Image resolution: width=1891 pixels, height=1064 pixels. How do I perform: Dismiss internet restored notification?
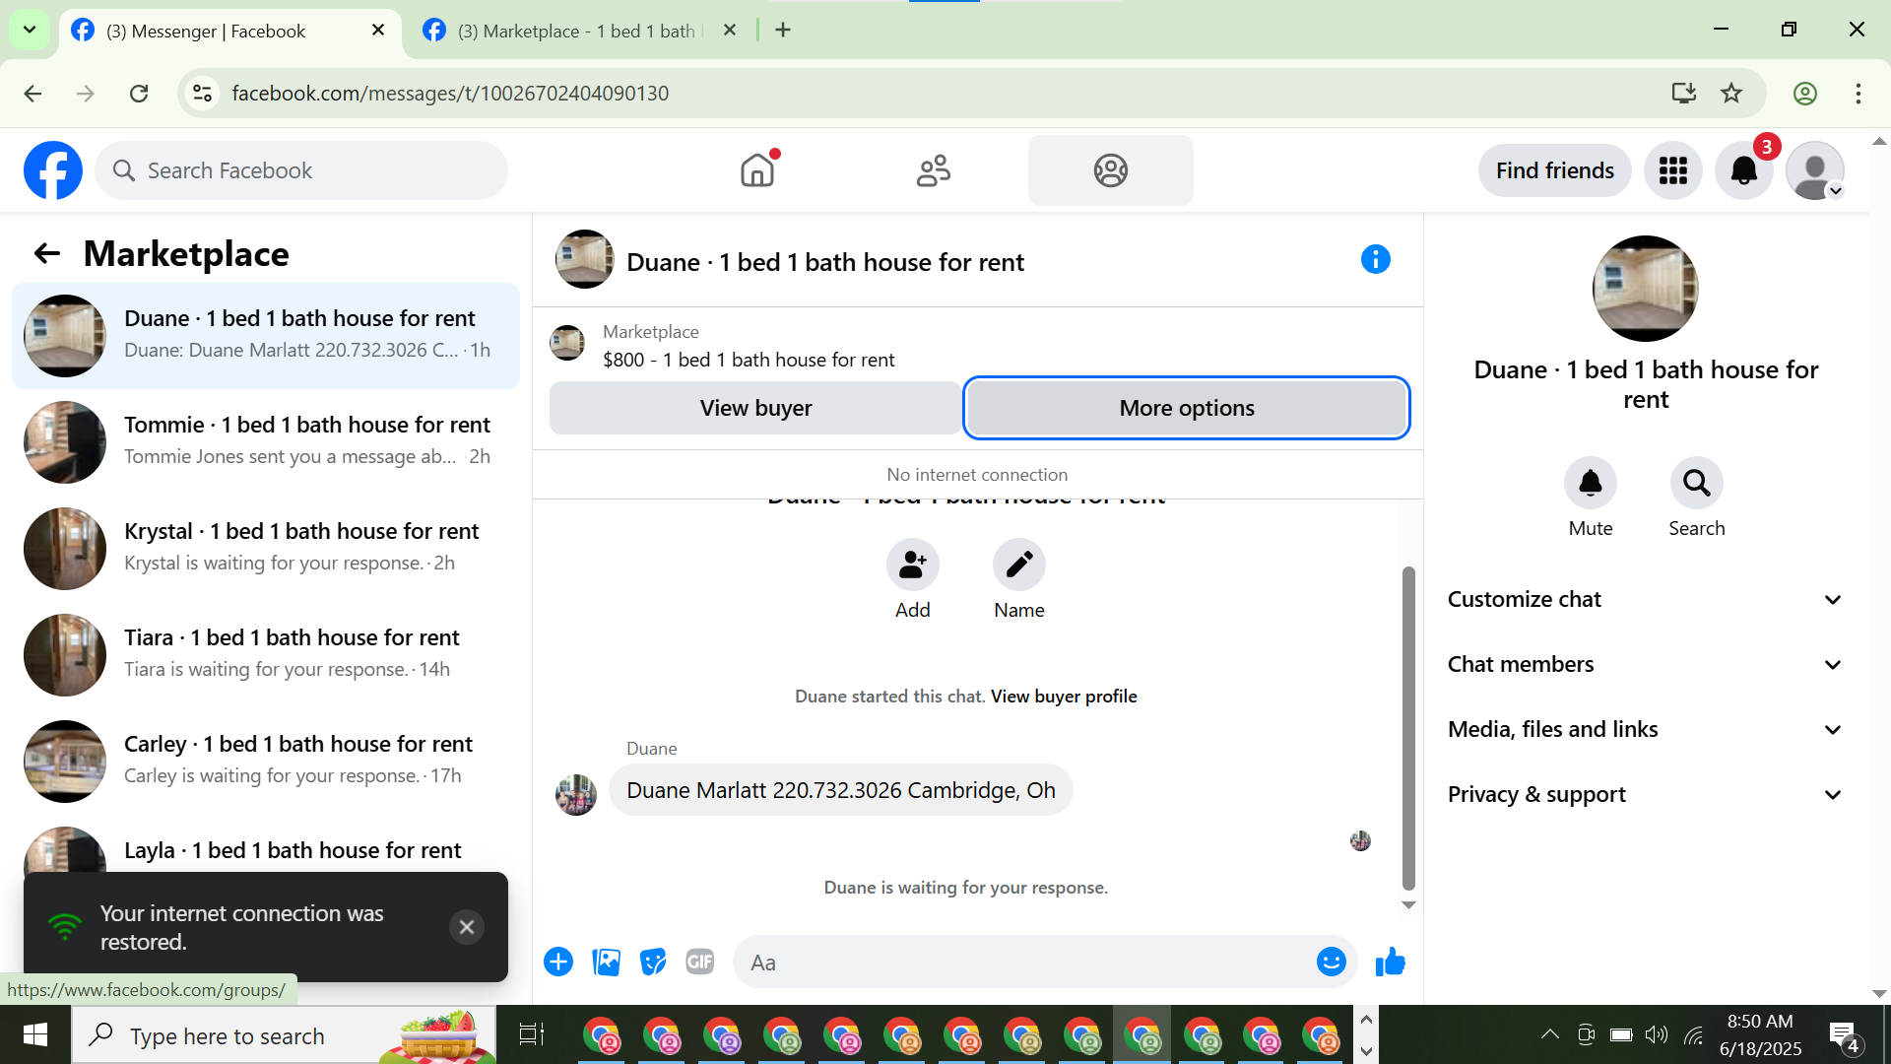[x=467, y=927]
